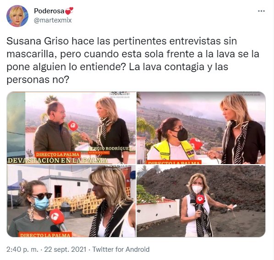Image resolution: width=274 pixels, height=260 pixels.
Task: Open photo of reporter by lava wall
Action: [201, 201]
